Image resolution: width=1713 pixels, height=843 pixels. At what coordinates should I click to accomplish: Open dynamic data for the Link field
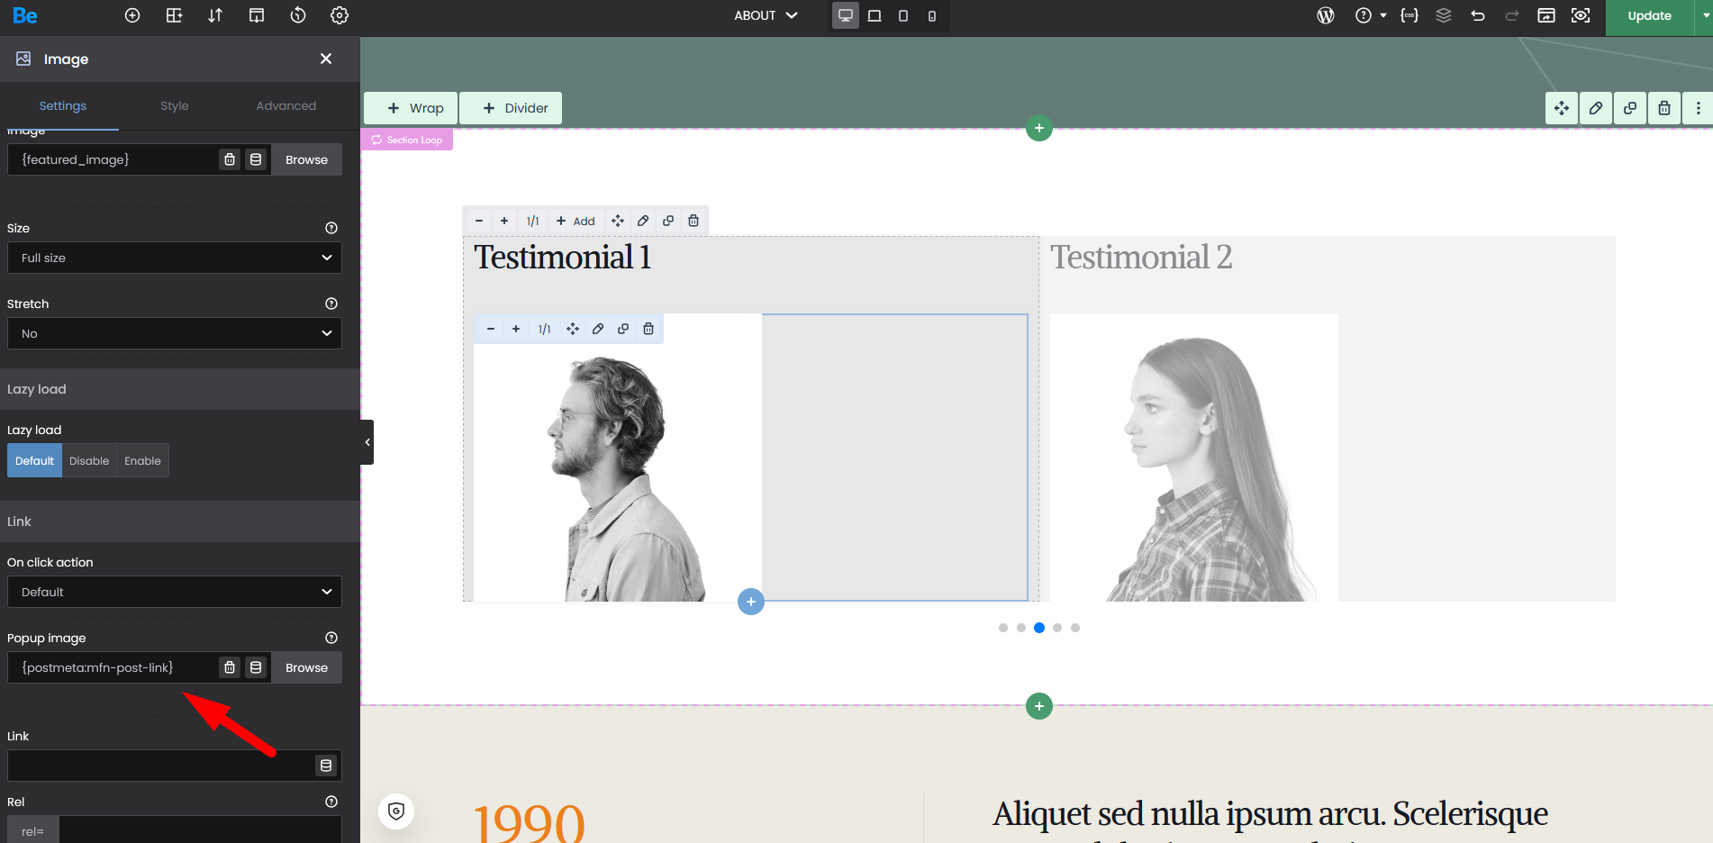(326, 766)
